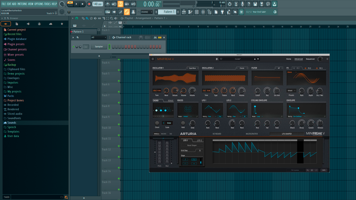Switch to MiniFreak Sequencer tab
Image resolution: width=356 pixels, height=200 pixels.
(x=310, y=59)
